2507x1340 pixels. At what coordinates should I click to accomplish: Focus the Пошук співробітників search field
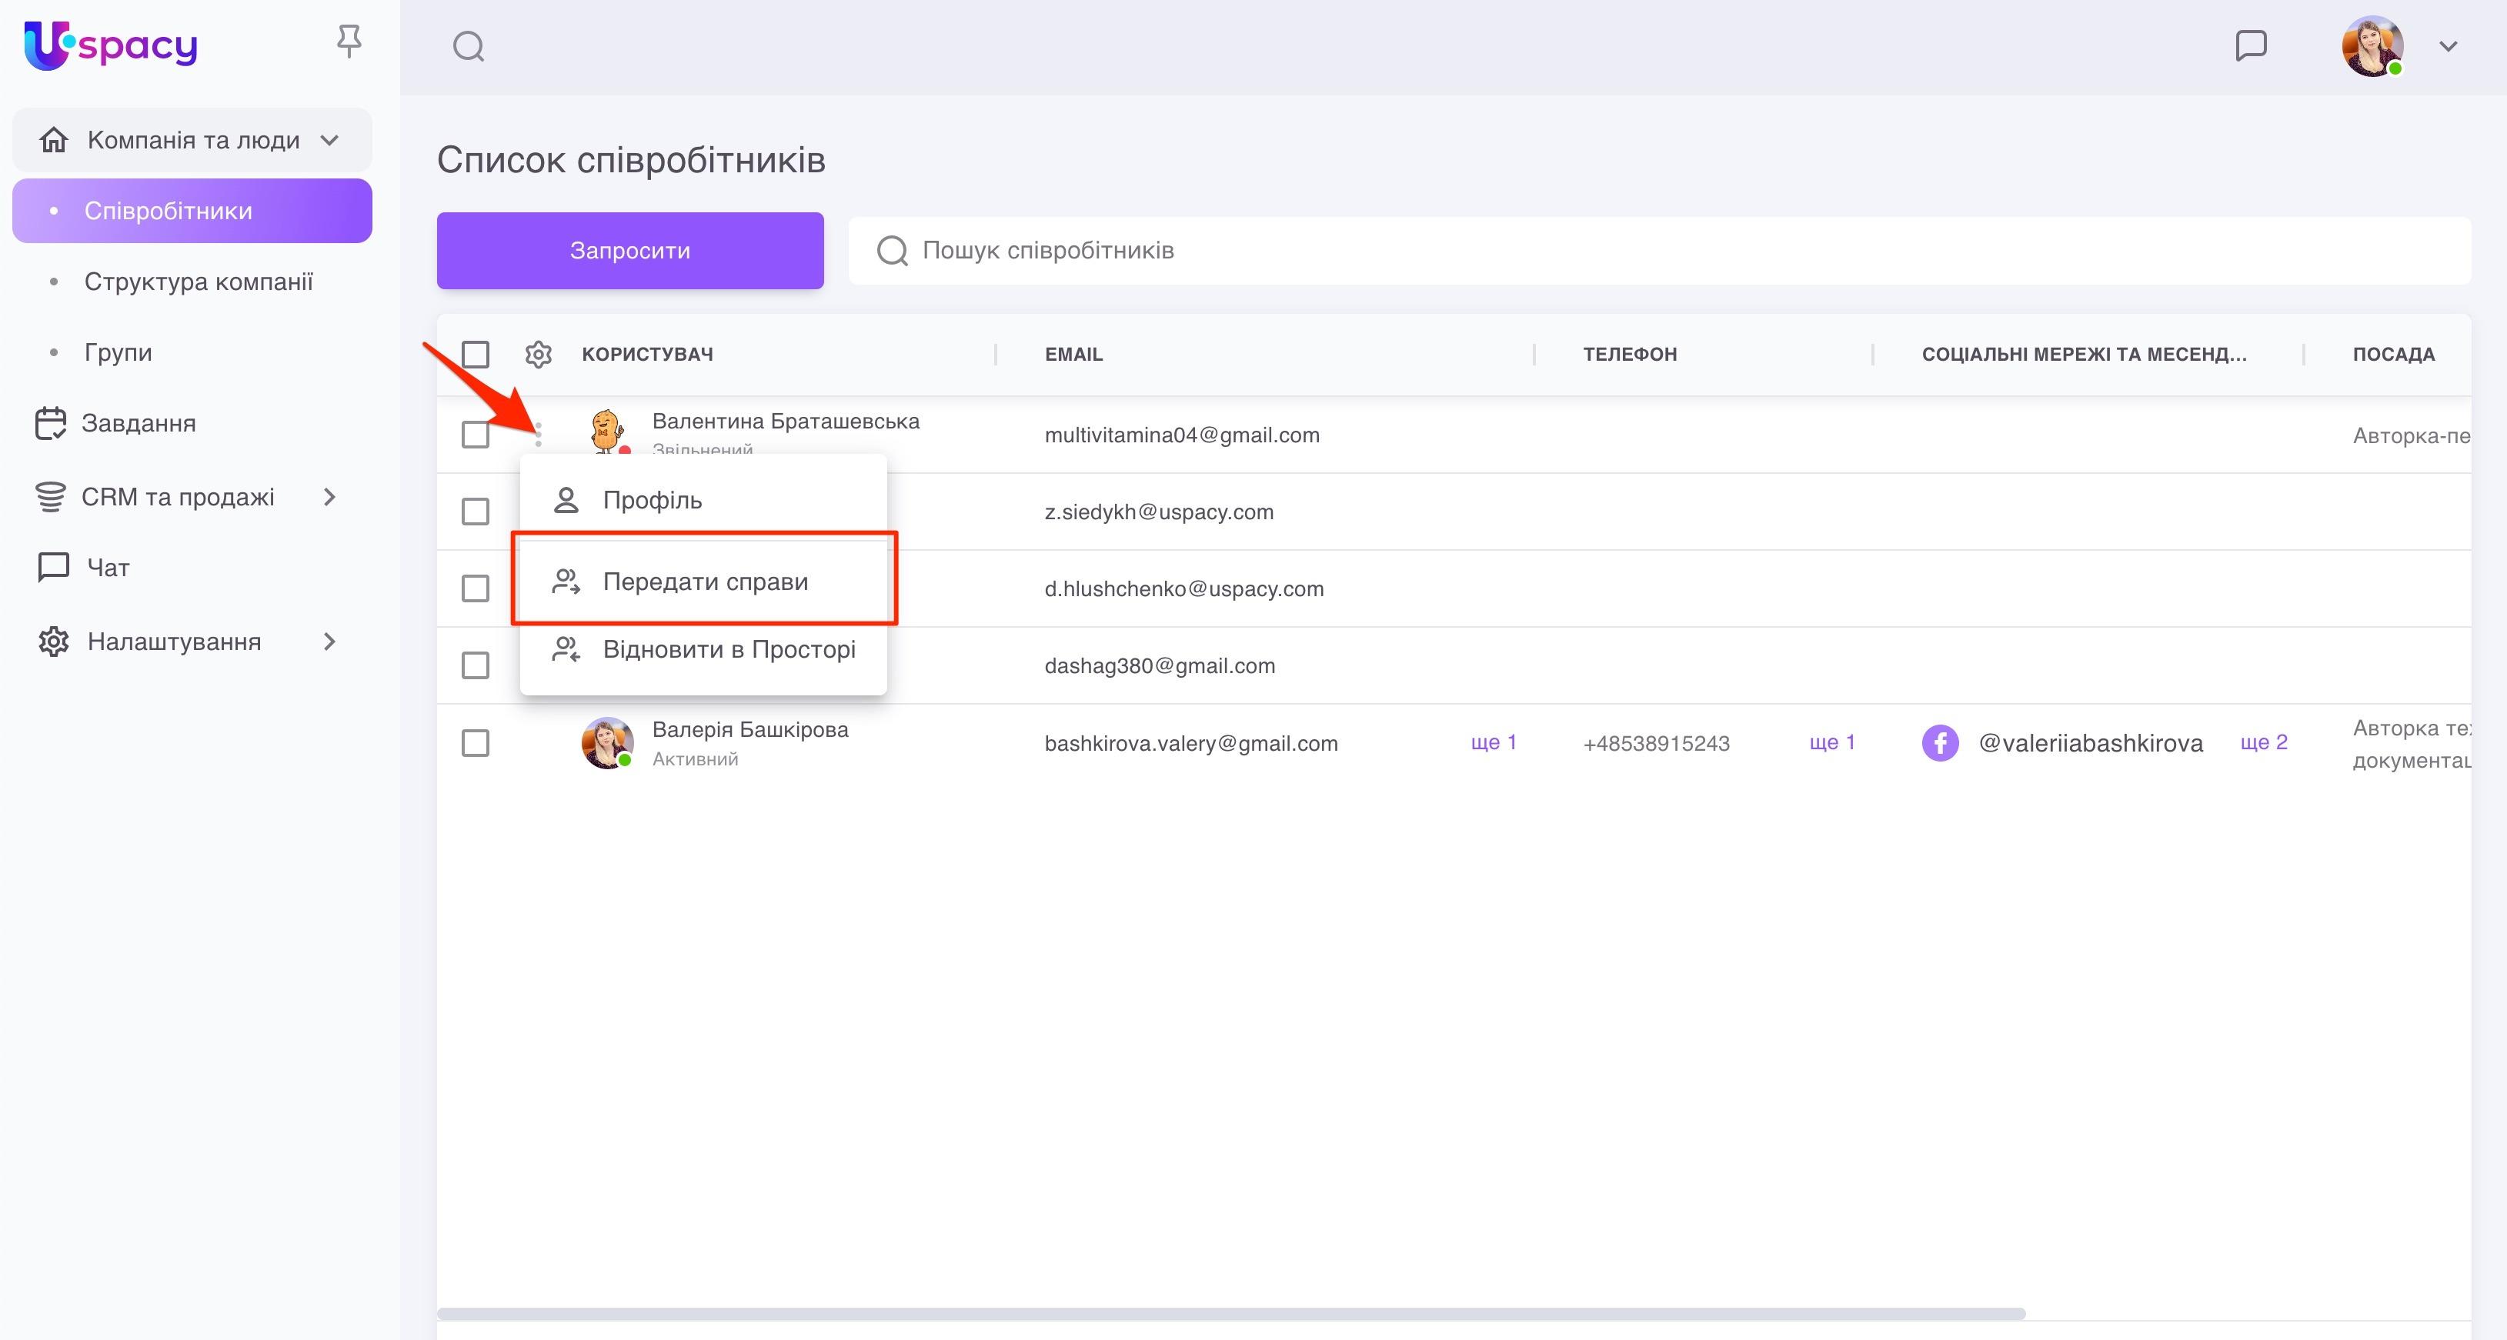[x=1654, y=251]
